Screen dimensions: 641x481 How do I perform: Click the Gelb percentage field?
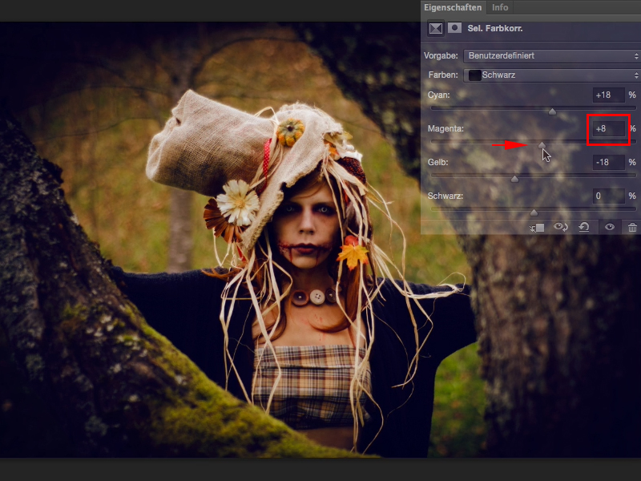609,163
